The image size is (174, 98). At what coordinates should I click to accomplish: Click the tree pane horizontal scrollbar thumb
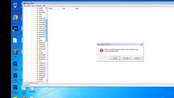32,82
